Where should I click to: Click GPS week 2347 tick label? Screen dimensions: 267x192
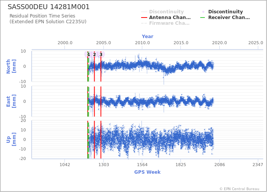point(258,165)
